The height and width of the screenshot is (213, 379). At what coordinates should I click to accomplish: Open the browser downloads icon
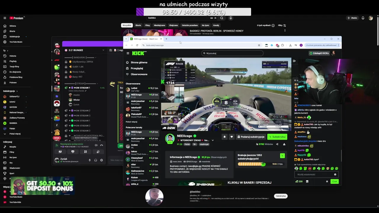click(x=290, y=45)
